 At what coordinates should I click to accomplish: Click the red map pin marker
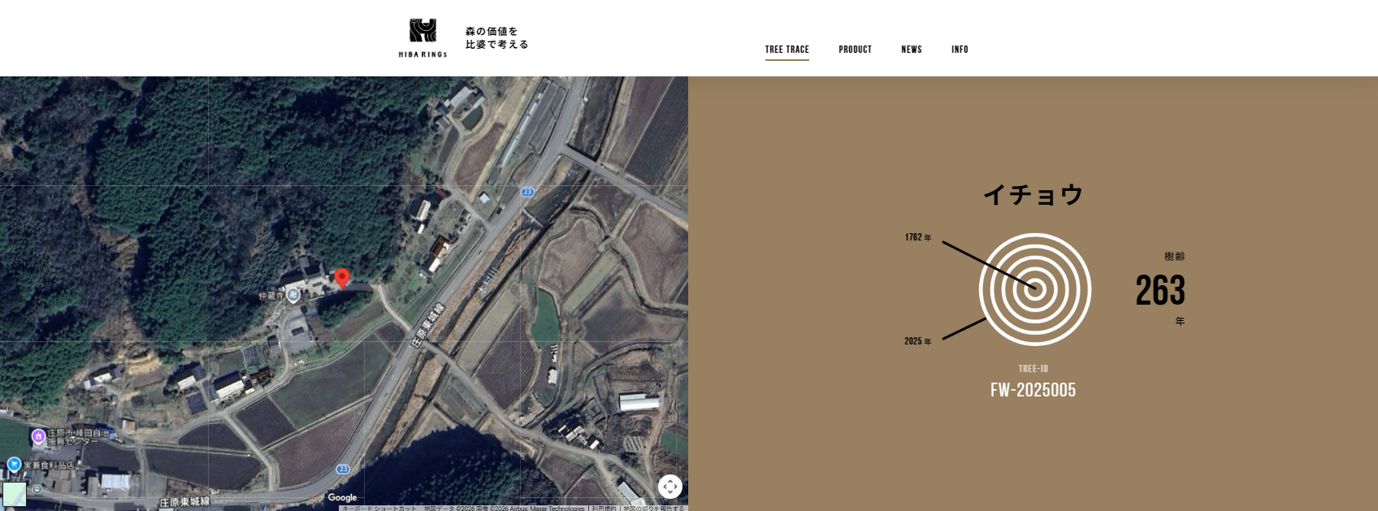pyautogui.click(x=342, y=279)
